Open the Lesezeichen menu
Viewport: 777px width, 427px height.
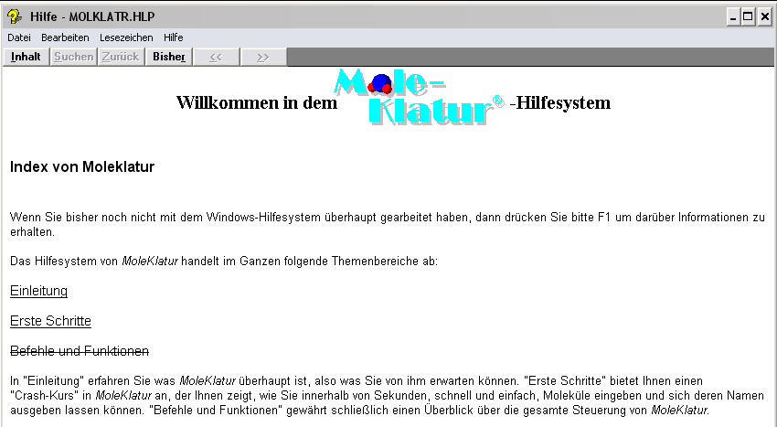click(x=126, y=37)
